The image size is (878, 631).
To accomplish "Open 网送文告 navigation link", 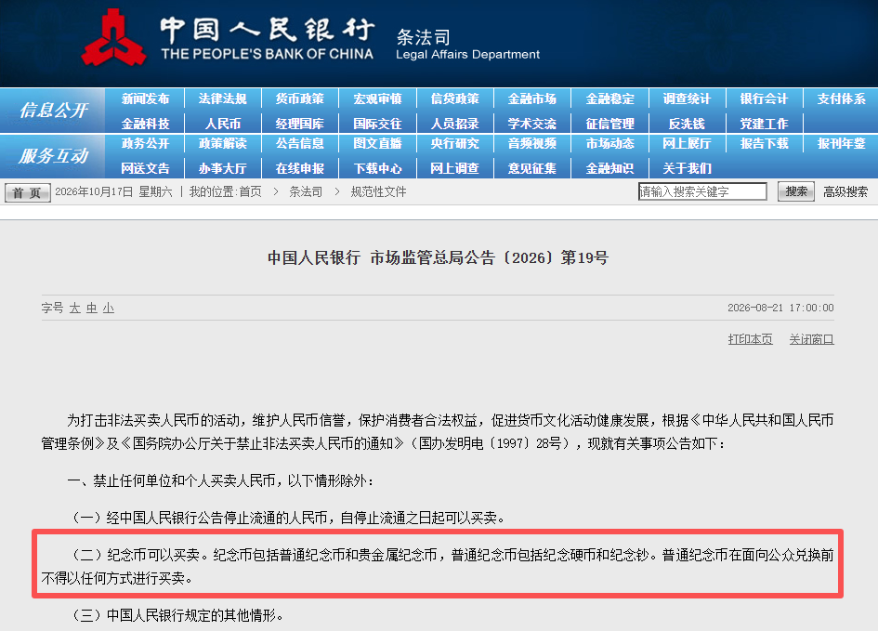I will coord(145,168).
